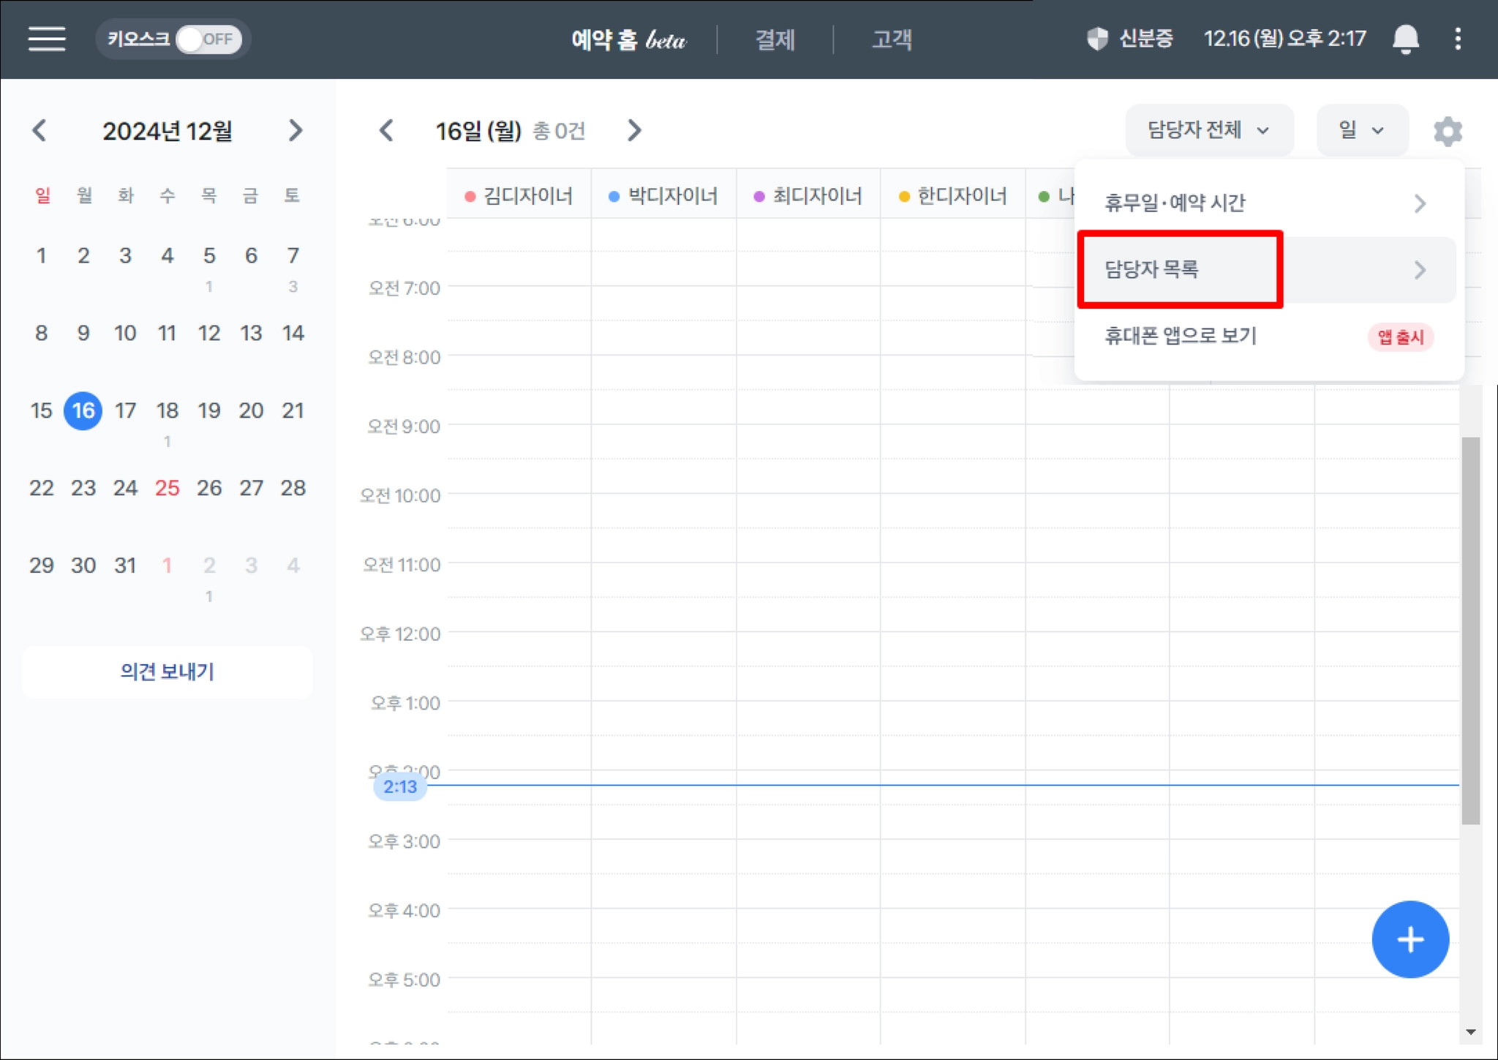Click the 의견 보내기 button

click(167, 672)
